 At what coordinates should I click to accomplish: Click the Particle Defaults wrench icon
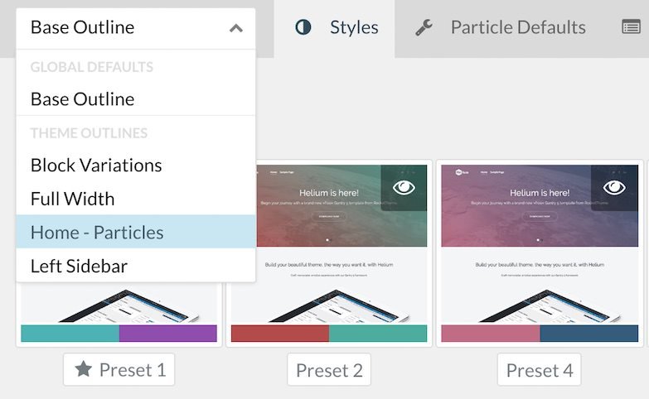[424, 27]
